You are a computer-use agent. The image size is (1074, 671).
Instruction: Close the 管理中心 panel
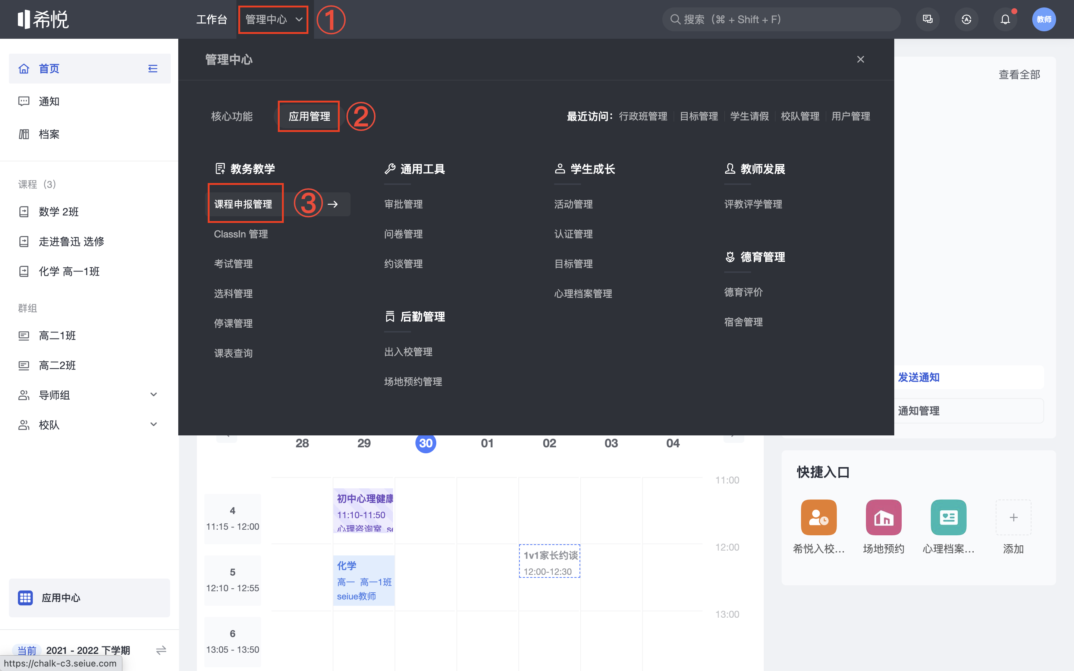click(861, 60)
